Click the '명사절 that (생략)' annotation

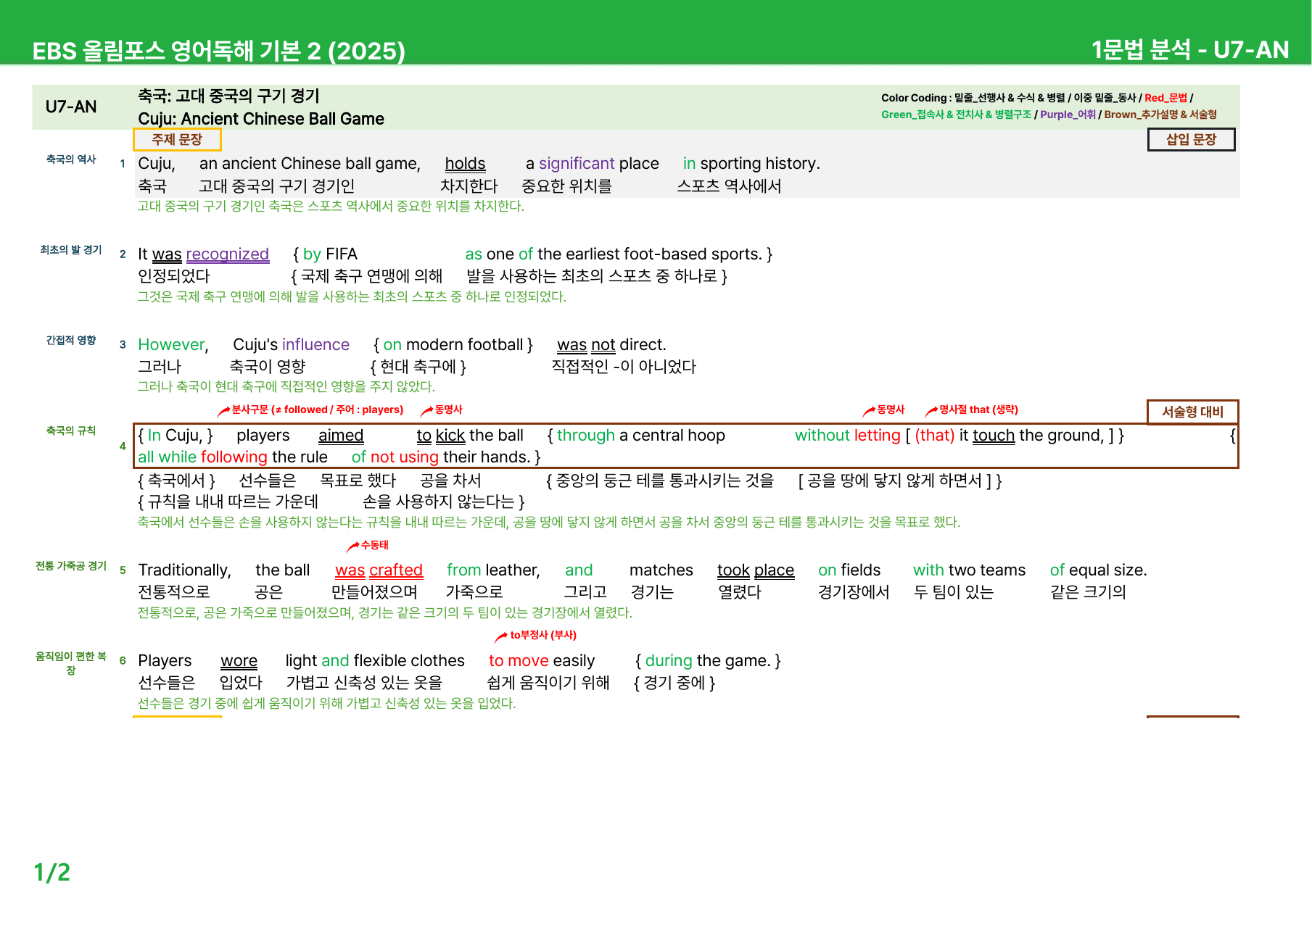pos(978,410)
